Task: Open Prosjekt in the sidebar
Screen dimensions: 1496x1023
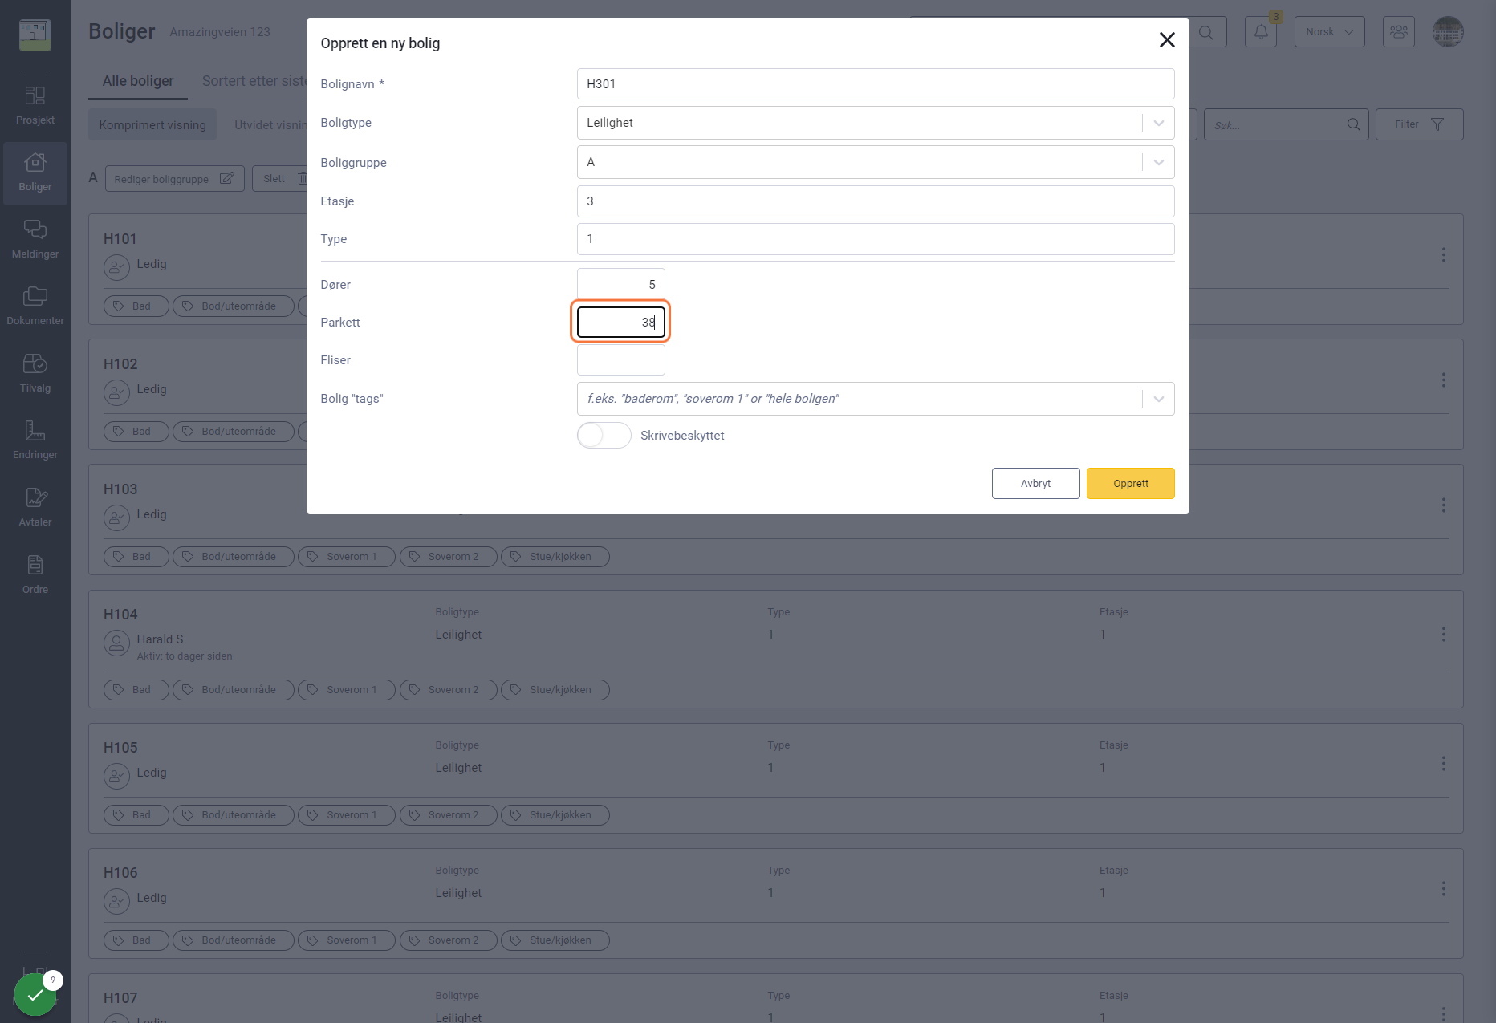Action: pos(35,106)
